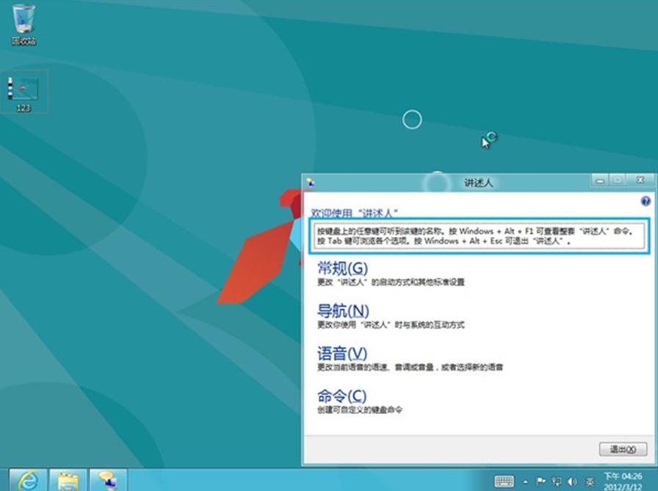
Task: Open 导航(N) navigation settings
Action: pyautogui.click(x=343, y=310)
